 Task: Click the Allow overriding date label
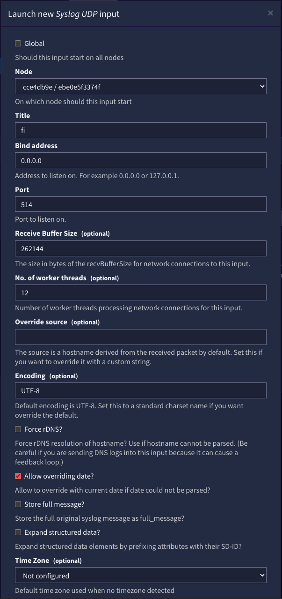click(x=59, y=476)
